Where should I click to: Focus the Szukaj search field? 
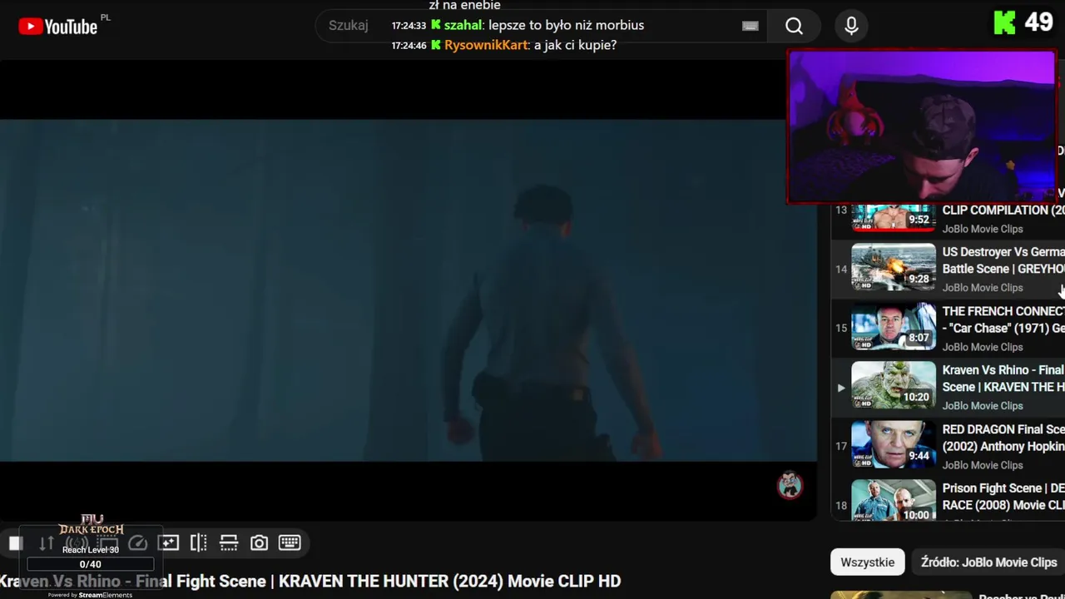(x=541, y=26)
